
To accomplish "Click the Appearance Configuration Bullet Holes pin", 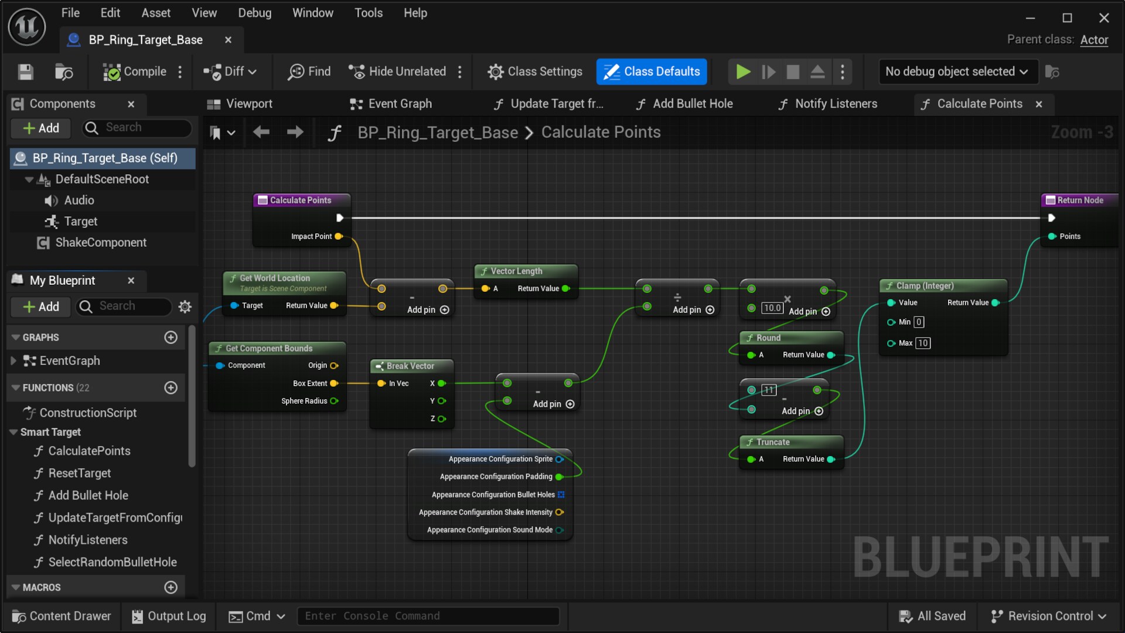I will pyautogui.click(x=561, y=495).
